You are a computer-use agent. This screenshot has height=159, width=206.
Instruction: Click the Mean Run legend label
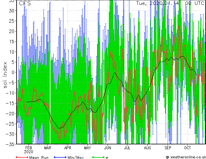click(x=39, y=157)
